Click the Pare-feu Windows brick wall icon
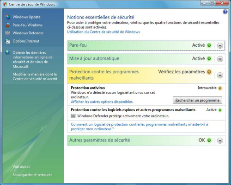 7,25
